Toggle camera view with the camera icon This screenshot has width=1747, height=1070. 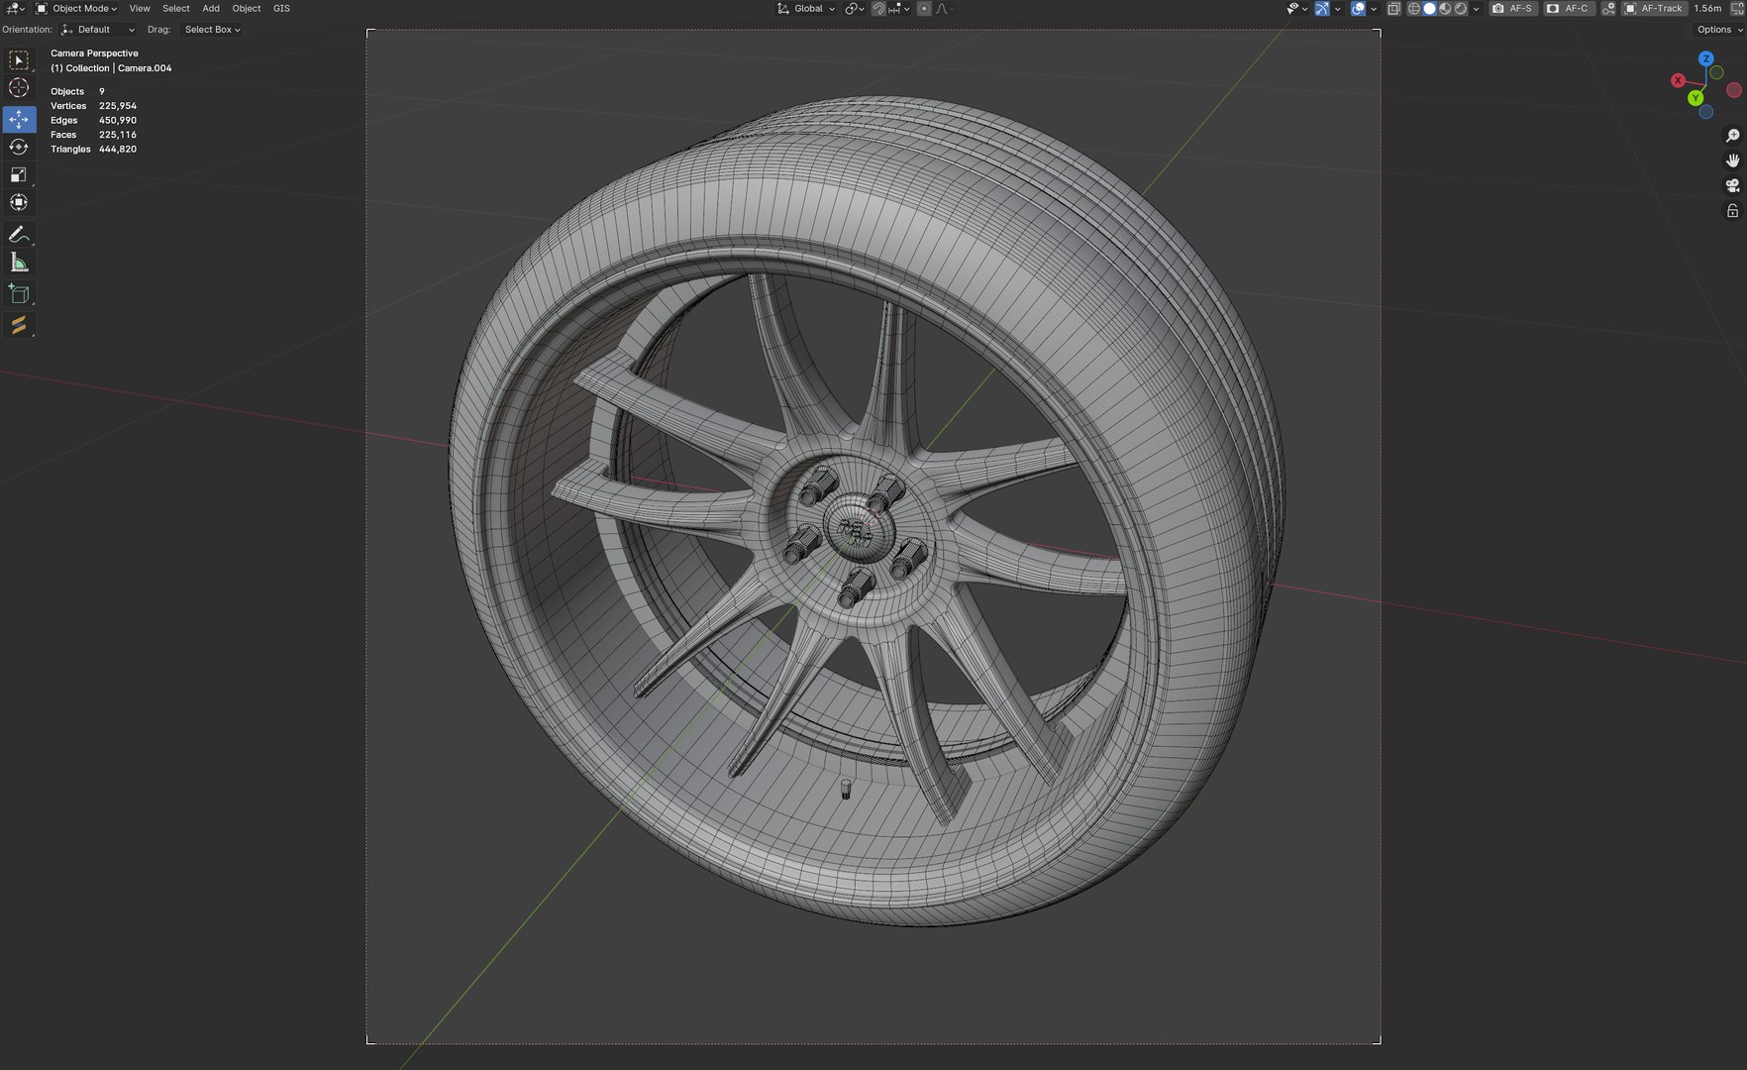[1732, 185]
